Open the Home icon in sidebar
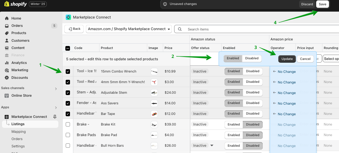The width and height of the screenshot is (339, 153). click(x=7, y=18)
